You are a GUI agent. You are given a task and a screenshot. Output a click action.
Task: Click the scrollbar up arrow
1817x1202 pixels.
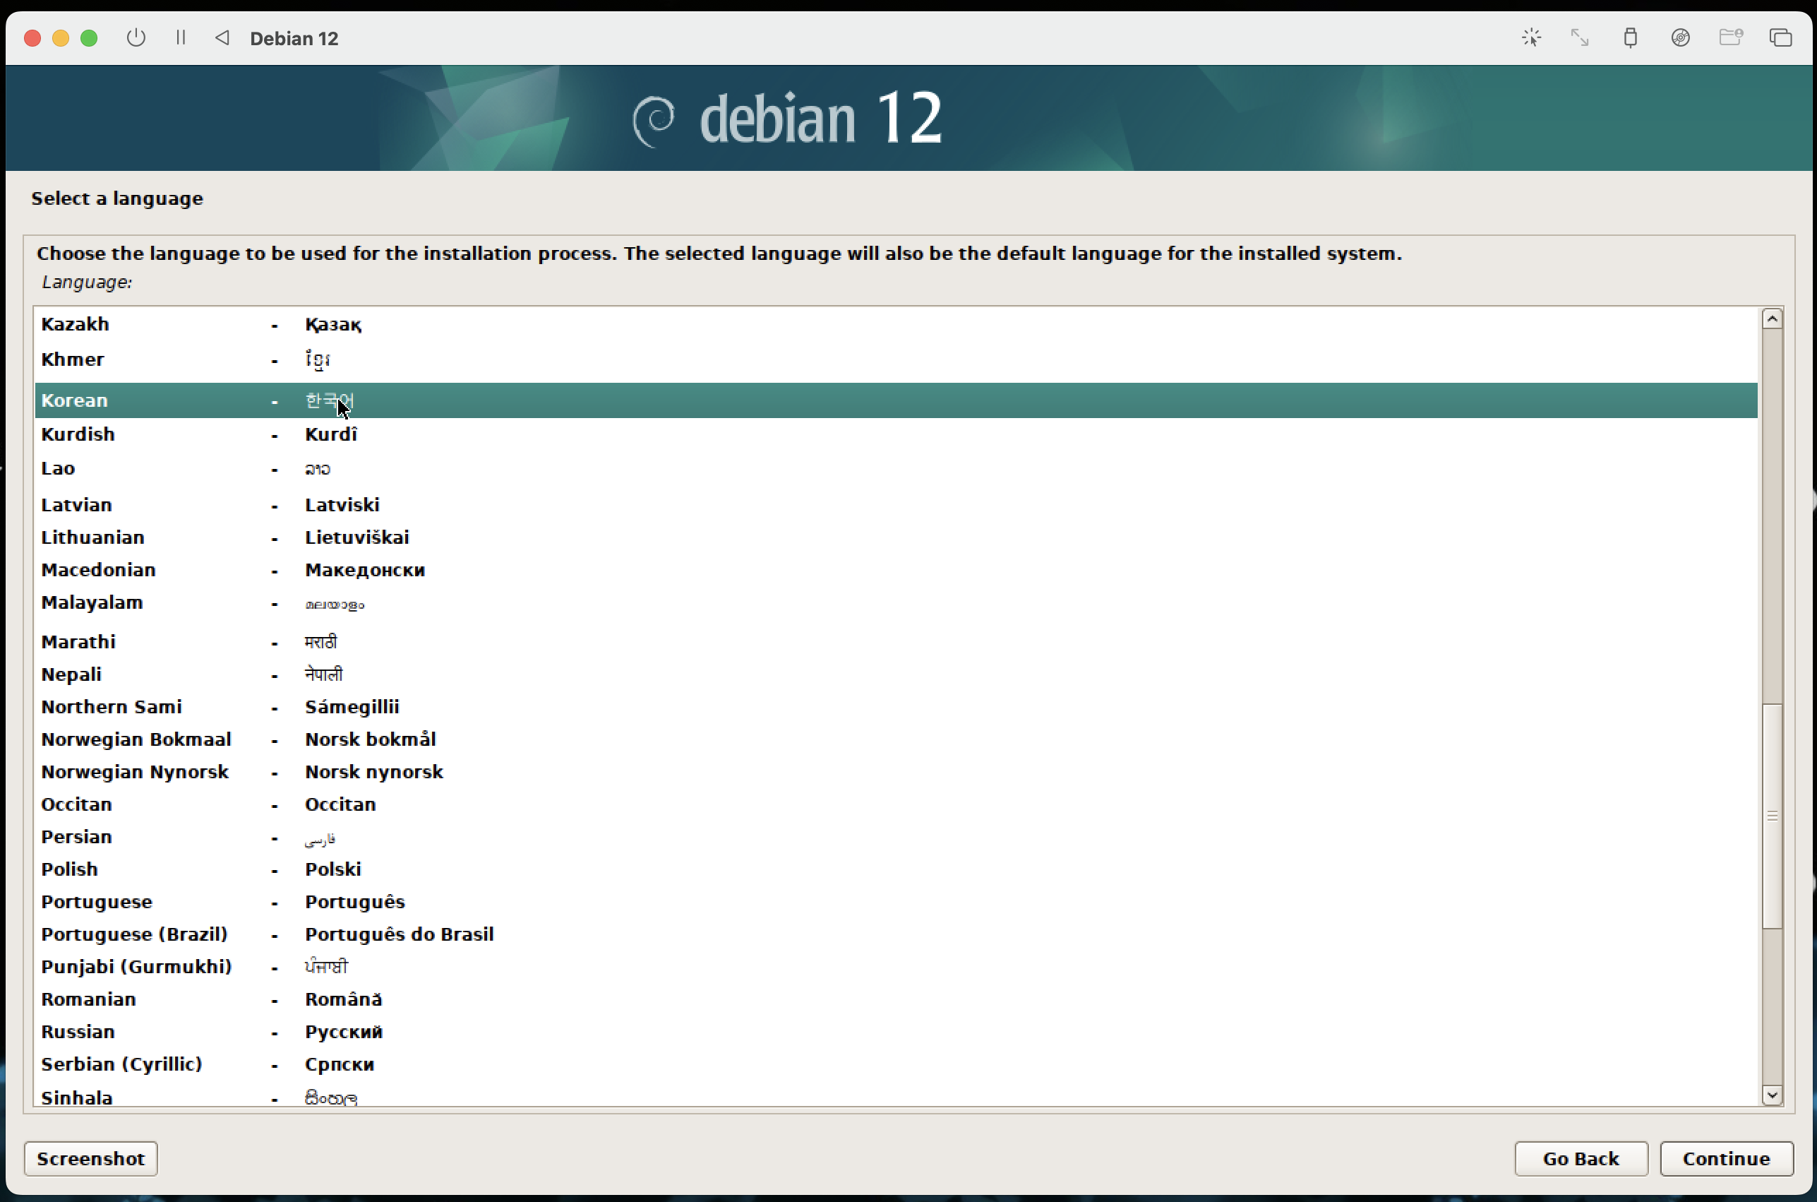1772,319
